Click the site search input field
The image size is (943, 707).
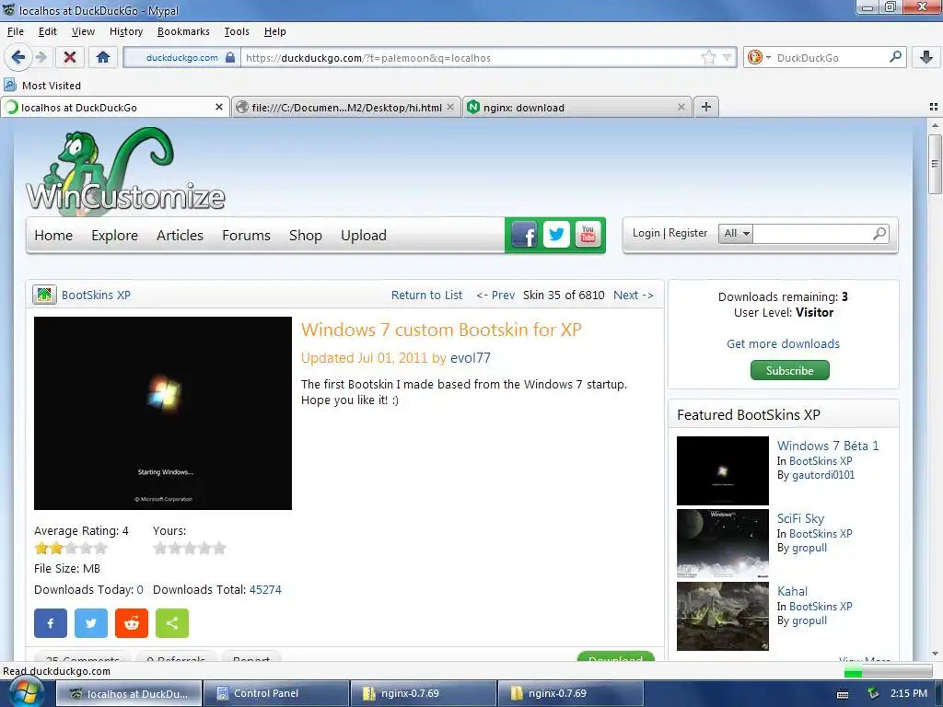(x=810, y=233)
